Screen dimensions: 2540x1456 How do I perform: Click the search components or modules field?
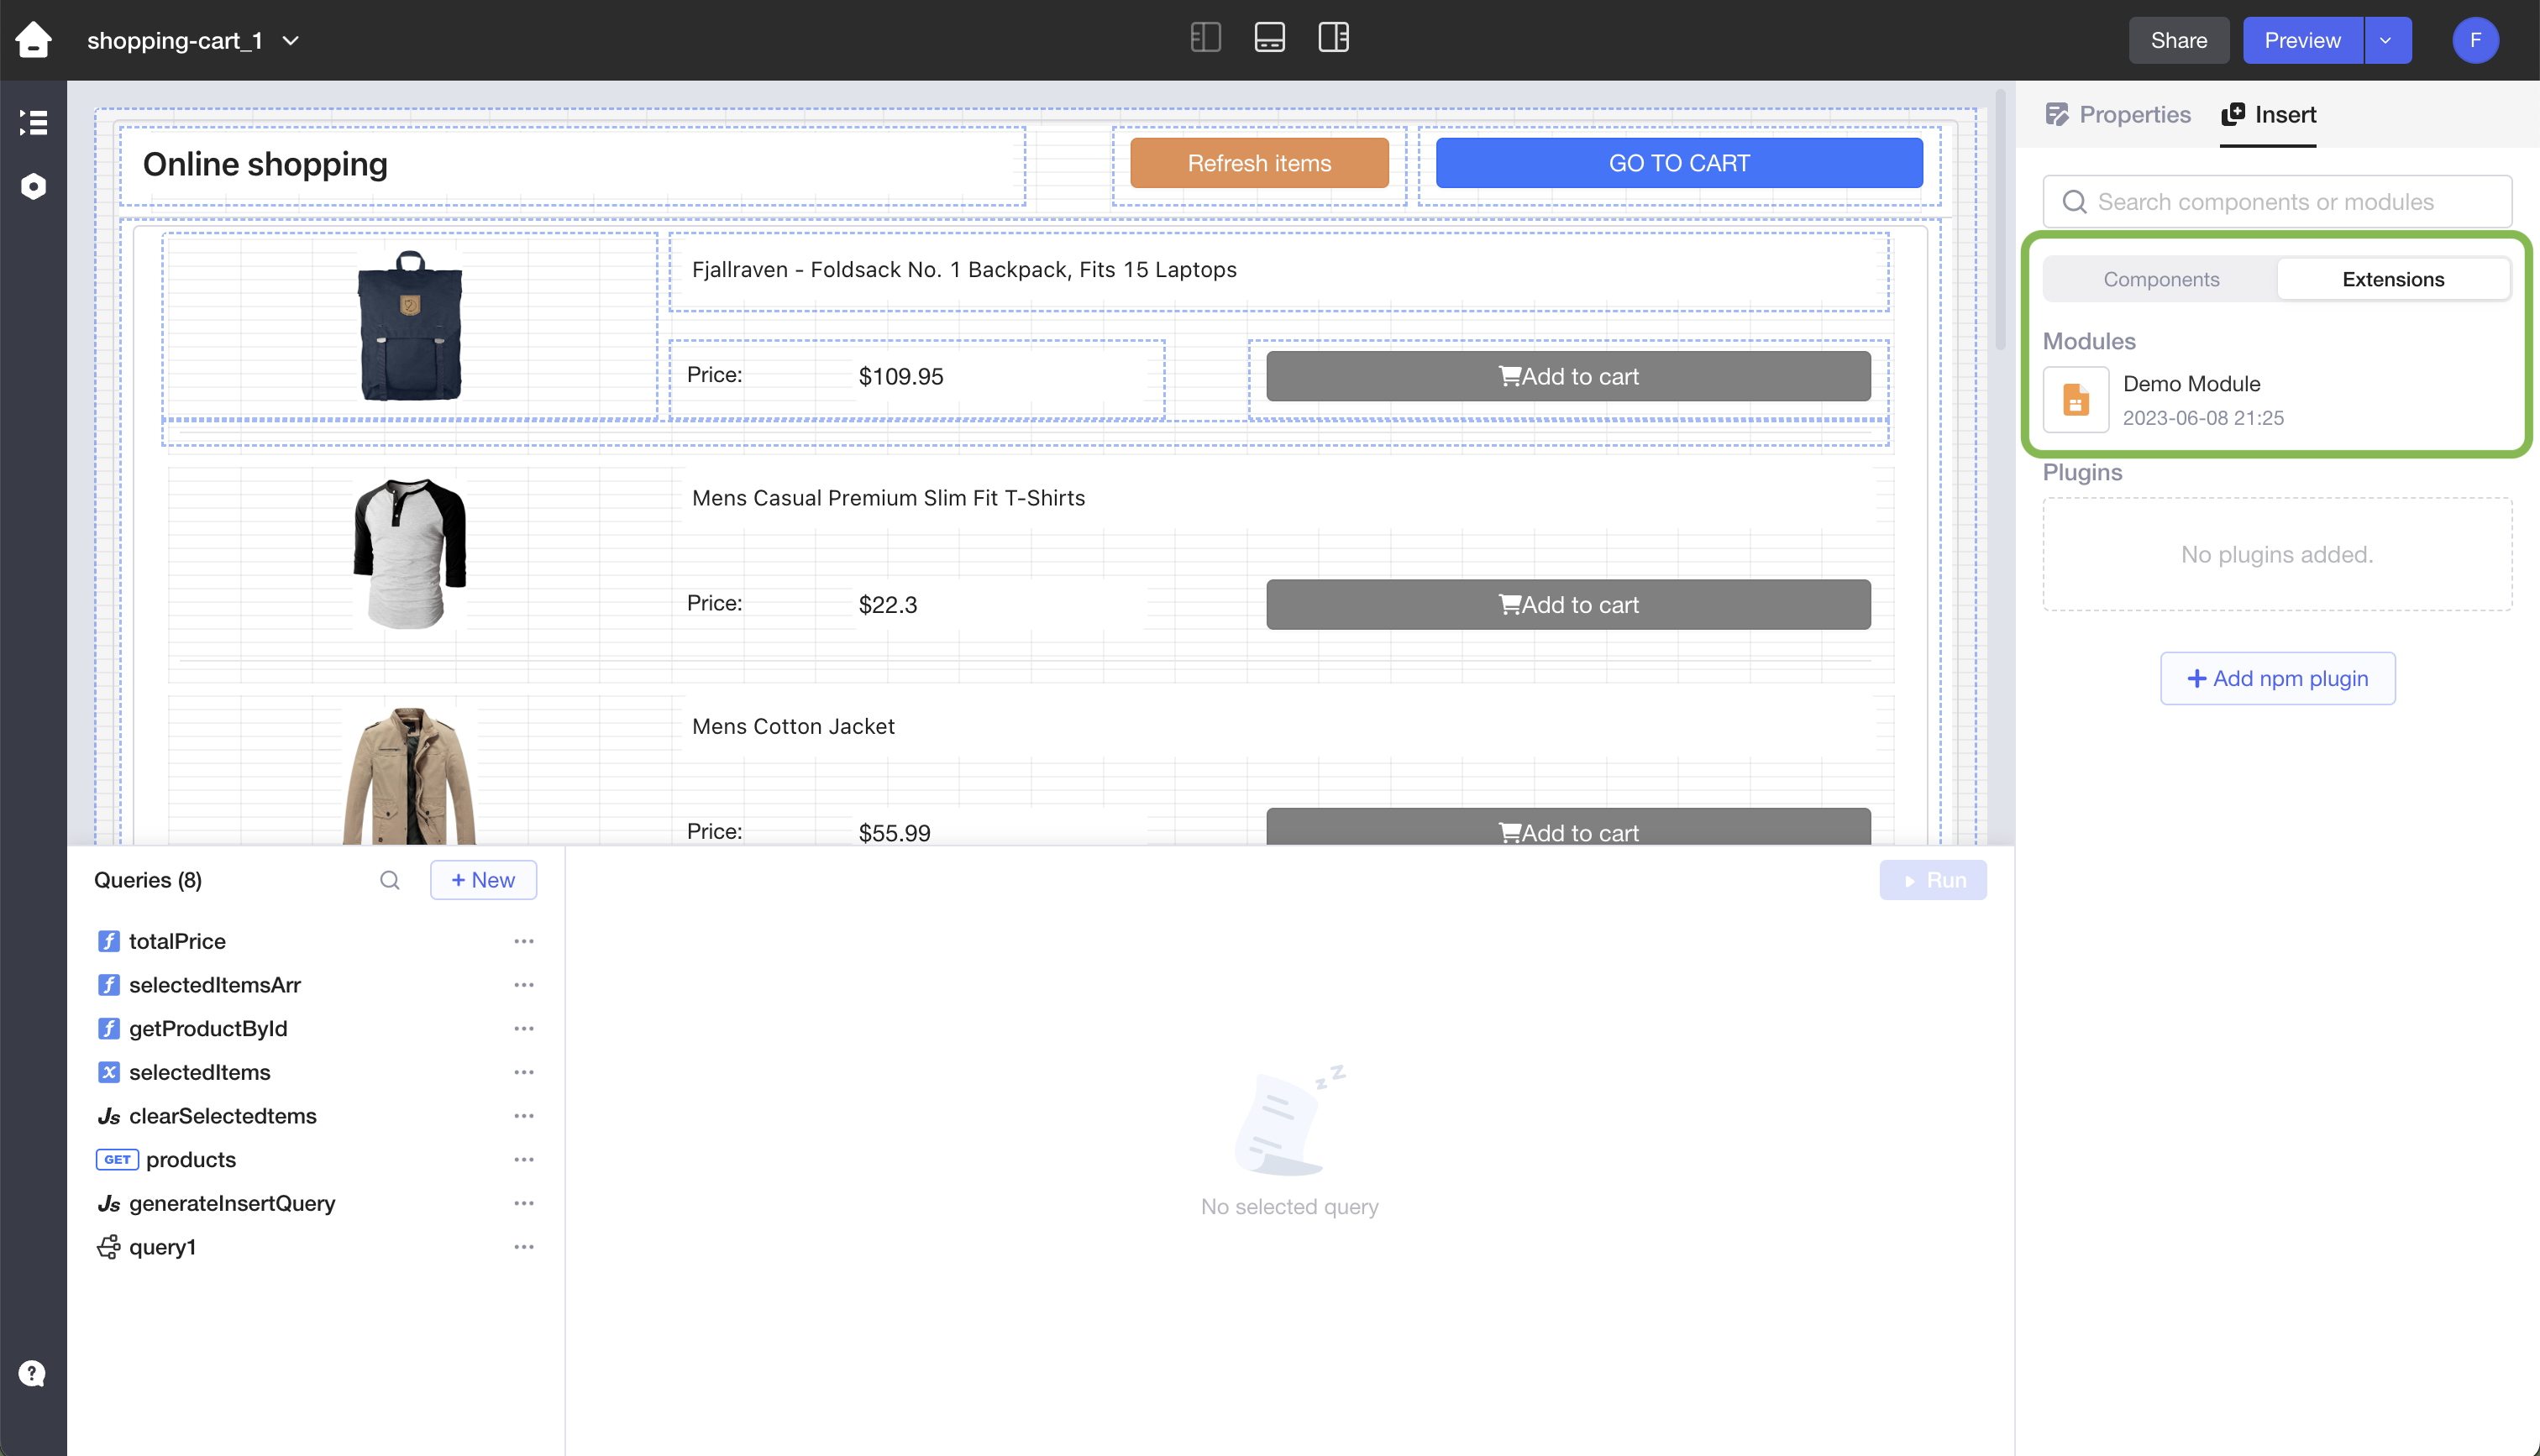[x=2277, y=202]
